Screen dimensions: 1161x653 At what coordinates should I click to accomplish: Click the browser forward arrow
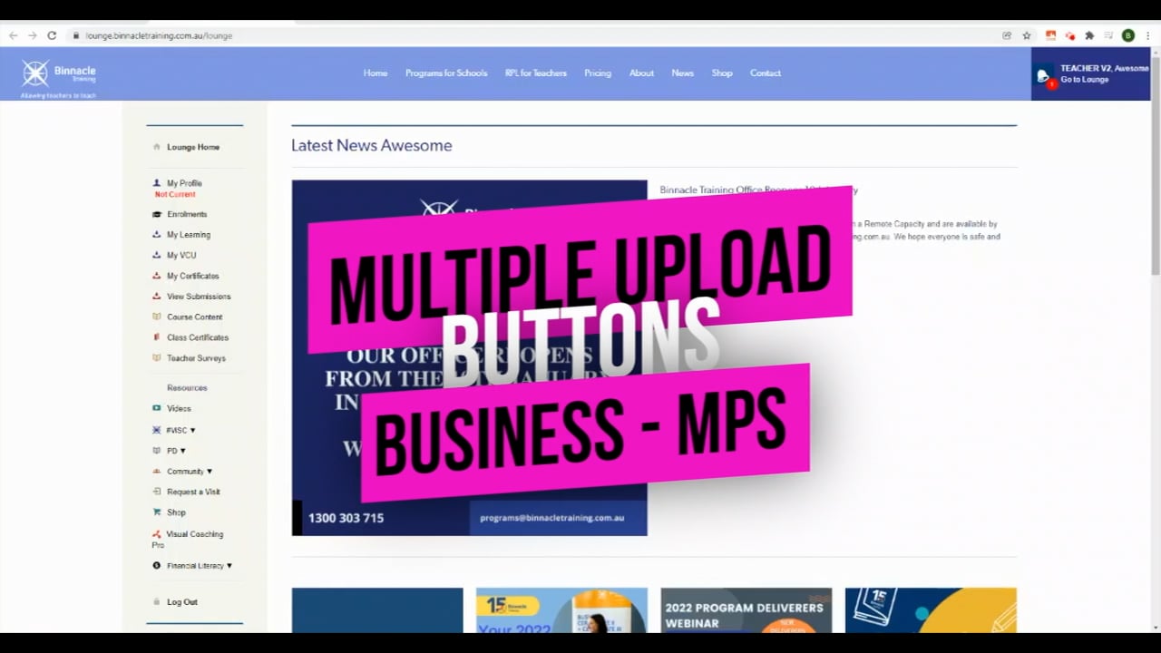click(x=33, y=35)
